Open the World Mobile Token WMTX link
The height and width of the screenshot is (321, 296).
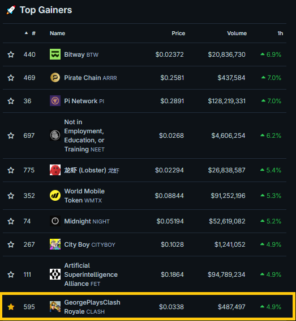pyautogui.click(x=84, y=196)
